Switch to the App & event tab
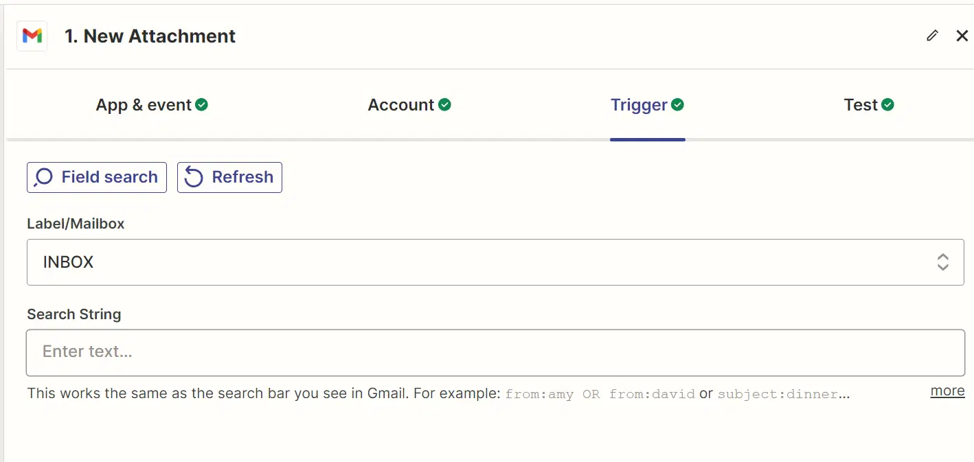Image resolution: width=974 pixels, height=462 pixels. [x=152, y=105]
